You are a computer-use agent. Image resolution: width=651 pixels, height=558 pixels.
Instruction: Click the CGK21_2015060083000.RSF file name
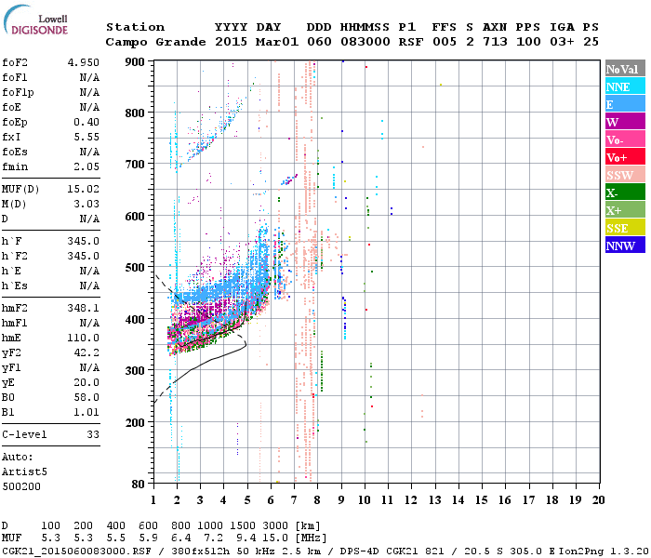(76, 551)
